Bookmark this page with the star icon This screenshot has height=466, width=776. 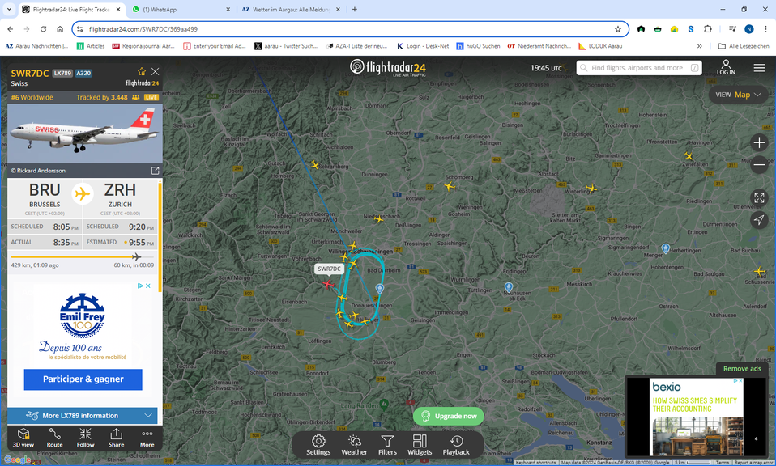pyautogui.click(x=618, y=29)
